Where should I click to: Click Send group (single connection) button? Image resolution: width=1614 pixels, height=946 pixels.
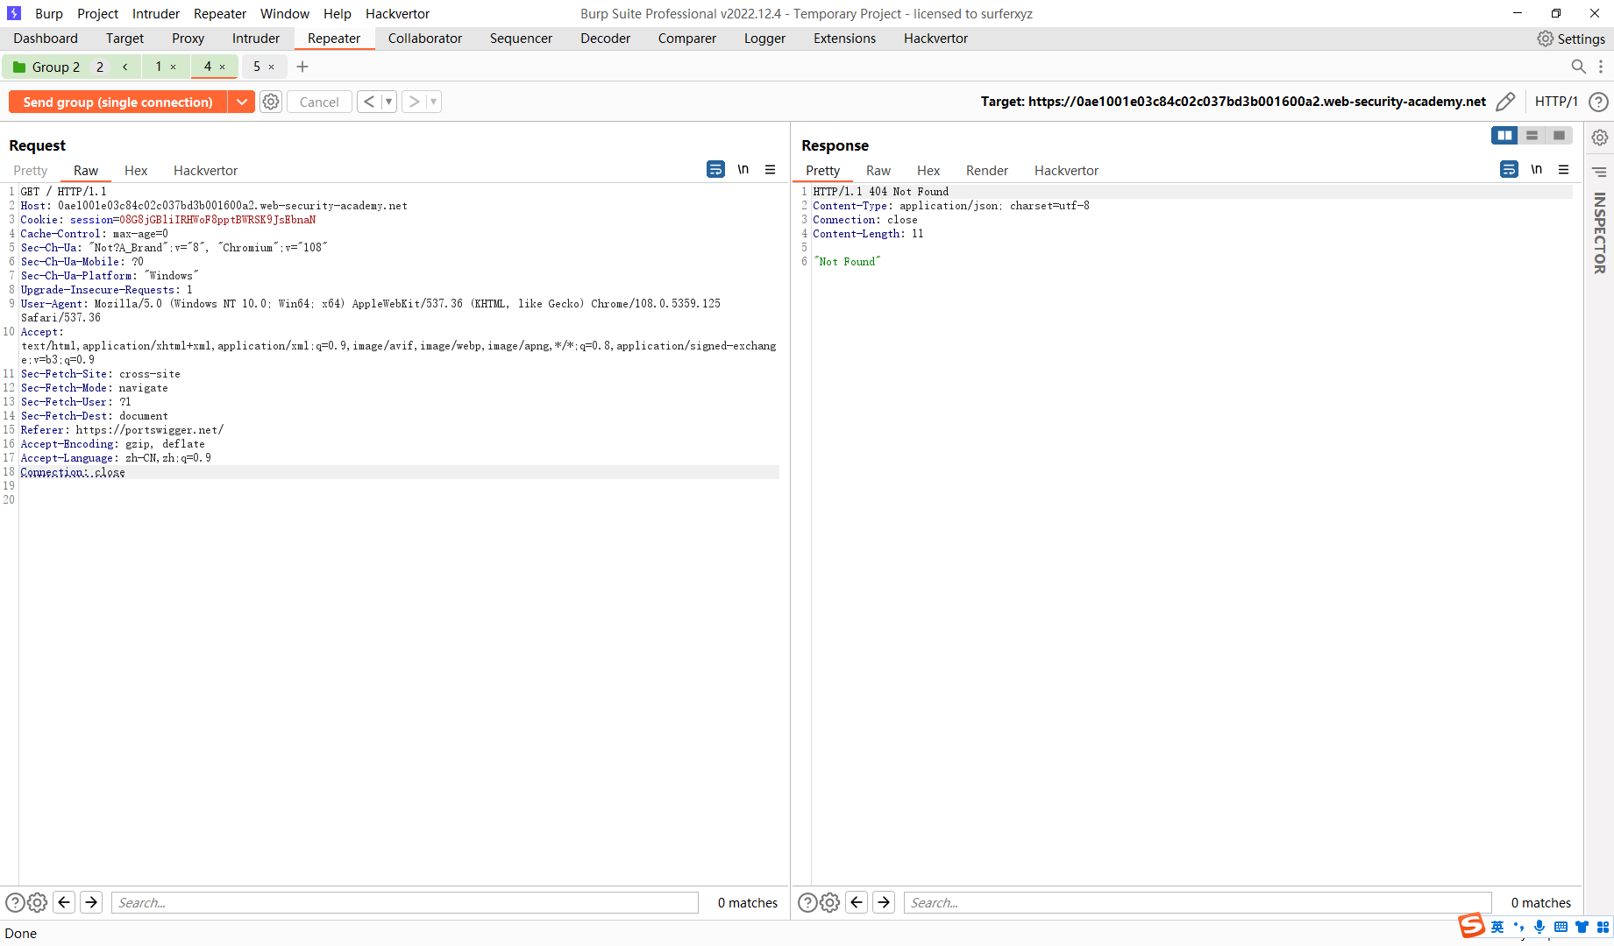click(117, 102)
